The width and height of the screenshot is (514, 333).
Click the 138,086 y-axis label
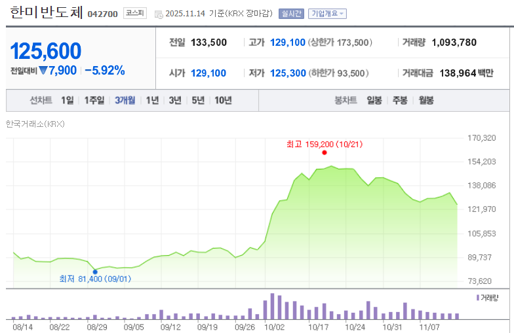point(481,186)
